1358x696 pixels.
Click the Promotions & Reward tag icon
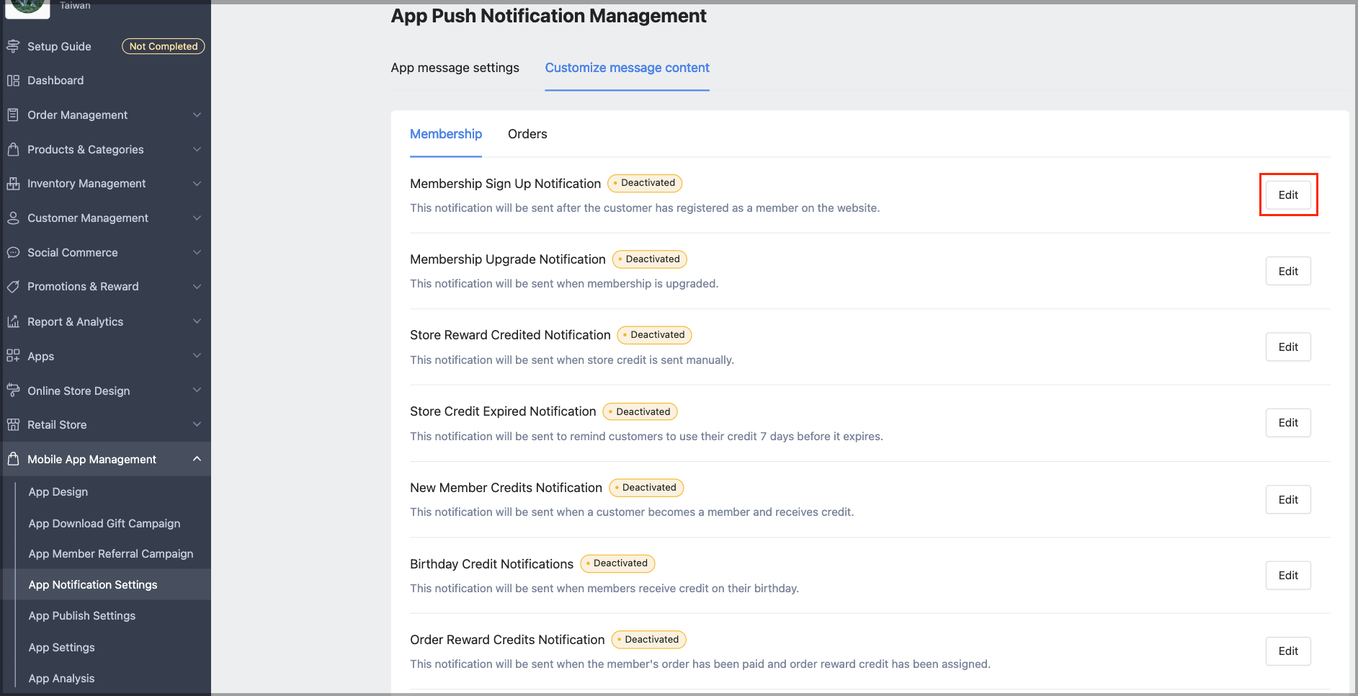[13, 287]
